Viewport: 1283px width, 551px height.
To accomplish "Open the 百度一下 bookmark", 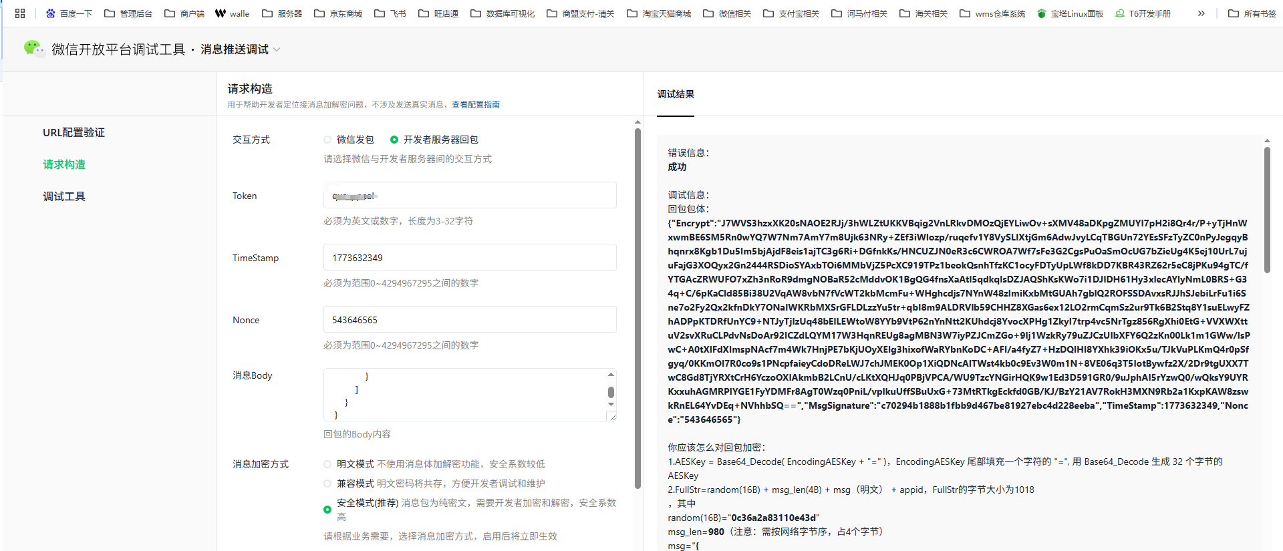I will point(69,13).
